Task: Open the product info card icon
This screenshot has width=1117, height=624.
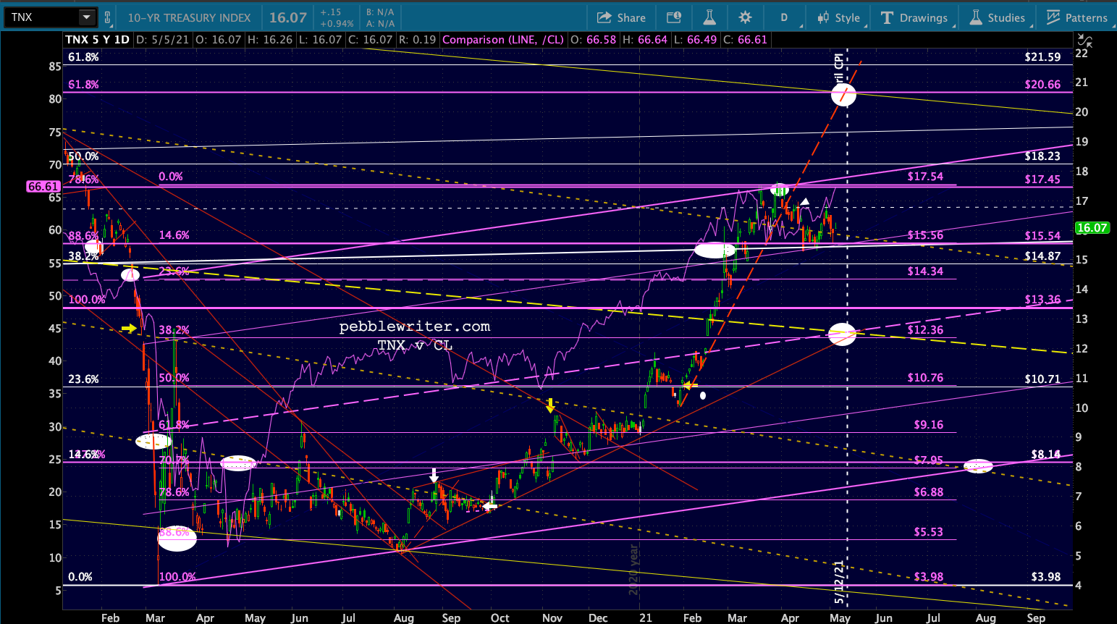Action: (674, 17)
